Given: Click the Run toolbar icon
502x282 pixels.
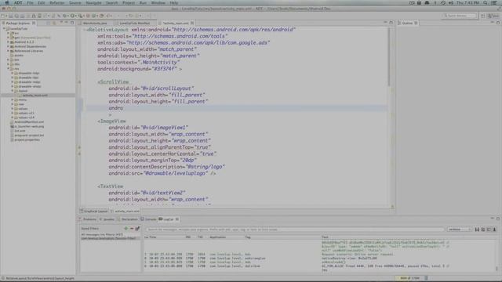Looking at the screenshot, I should click(73, 16).
